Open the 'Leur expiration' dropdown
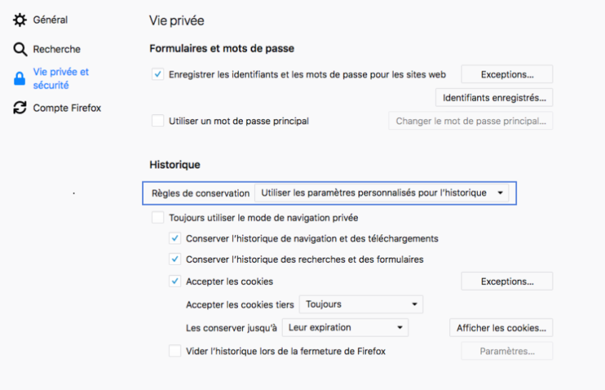This screenshot has height=390, width=605. pyautogui.click(x=345, y=328)
